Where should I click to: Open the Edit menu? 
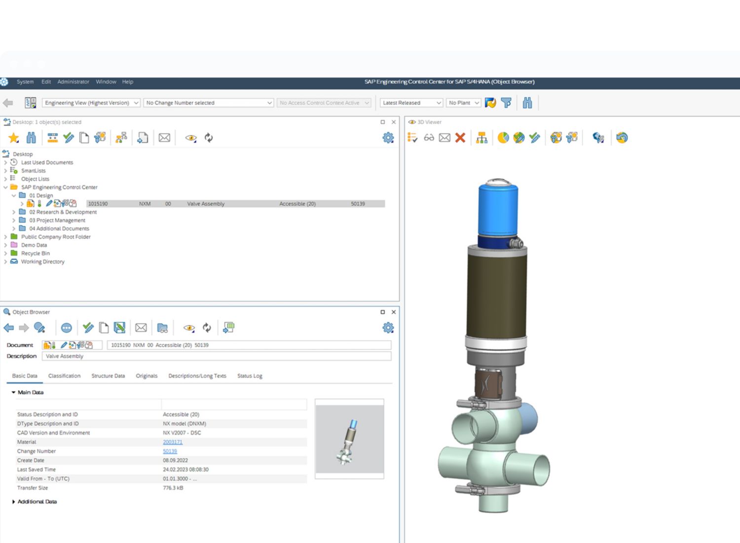pyautogui.click(x=46, y=82)
